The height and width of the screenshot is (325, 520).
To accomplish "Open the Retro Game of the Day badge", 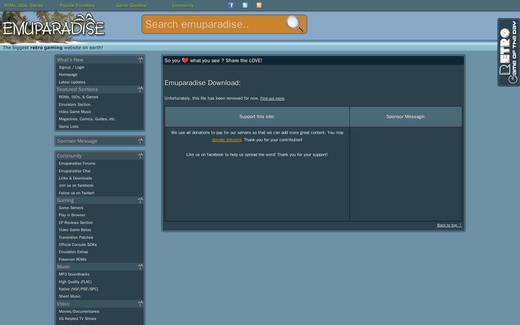I will tap(508, 52).
